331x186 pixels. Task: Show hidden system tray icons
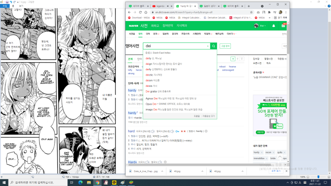(x=288, y=182)
